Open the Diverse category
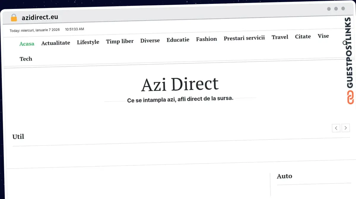The height and width of the screenshot is (199, 356). click(150, 40)
